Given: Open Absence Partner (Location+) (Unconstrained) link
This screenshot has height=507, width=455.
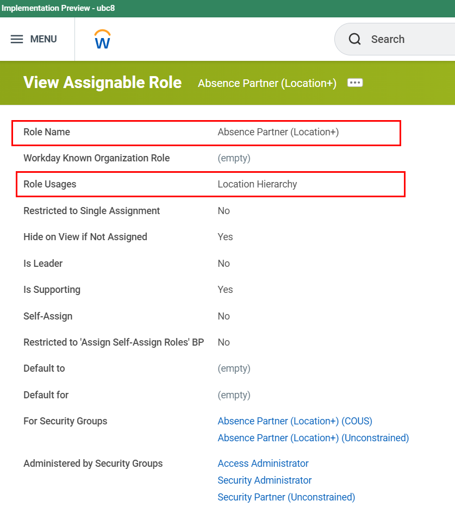Looking at the screenshot, I should (313, 438).
